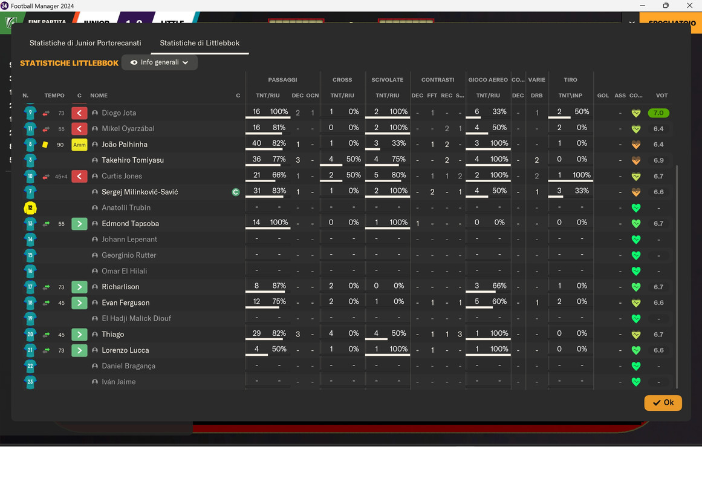This screenshot has height=484, width=702.
Task: Click Daniel Bragança's number 22 shirt icon
Action: (x=30, y=366)
